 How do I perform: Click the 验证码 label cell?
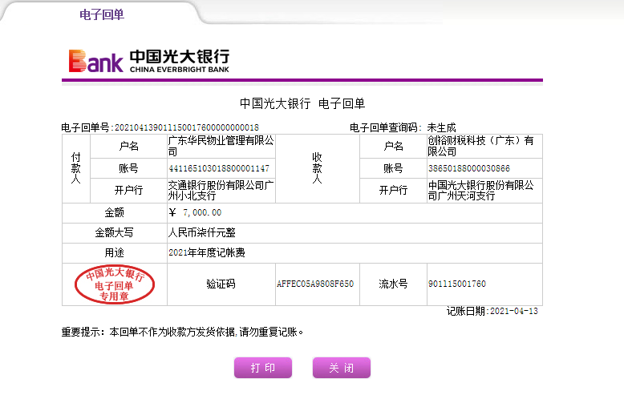(221, 284)
